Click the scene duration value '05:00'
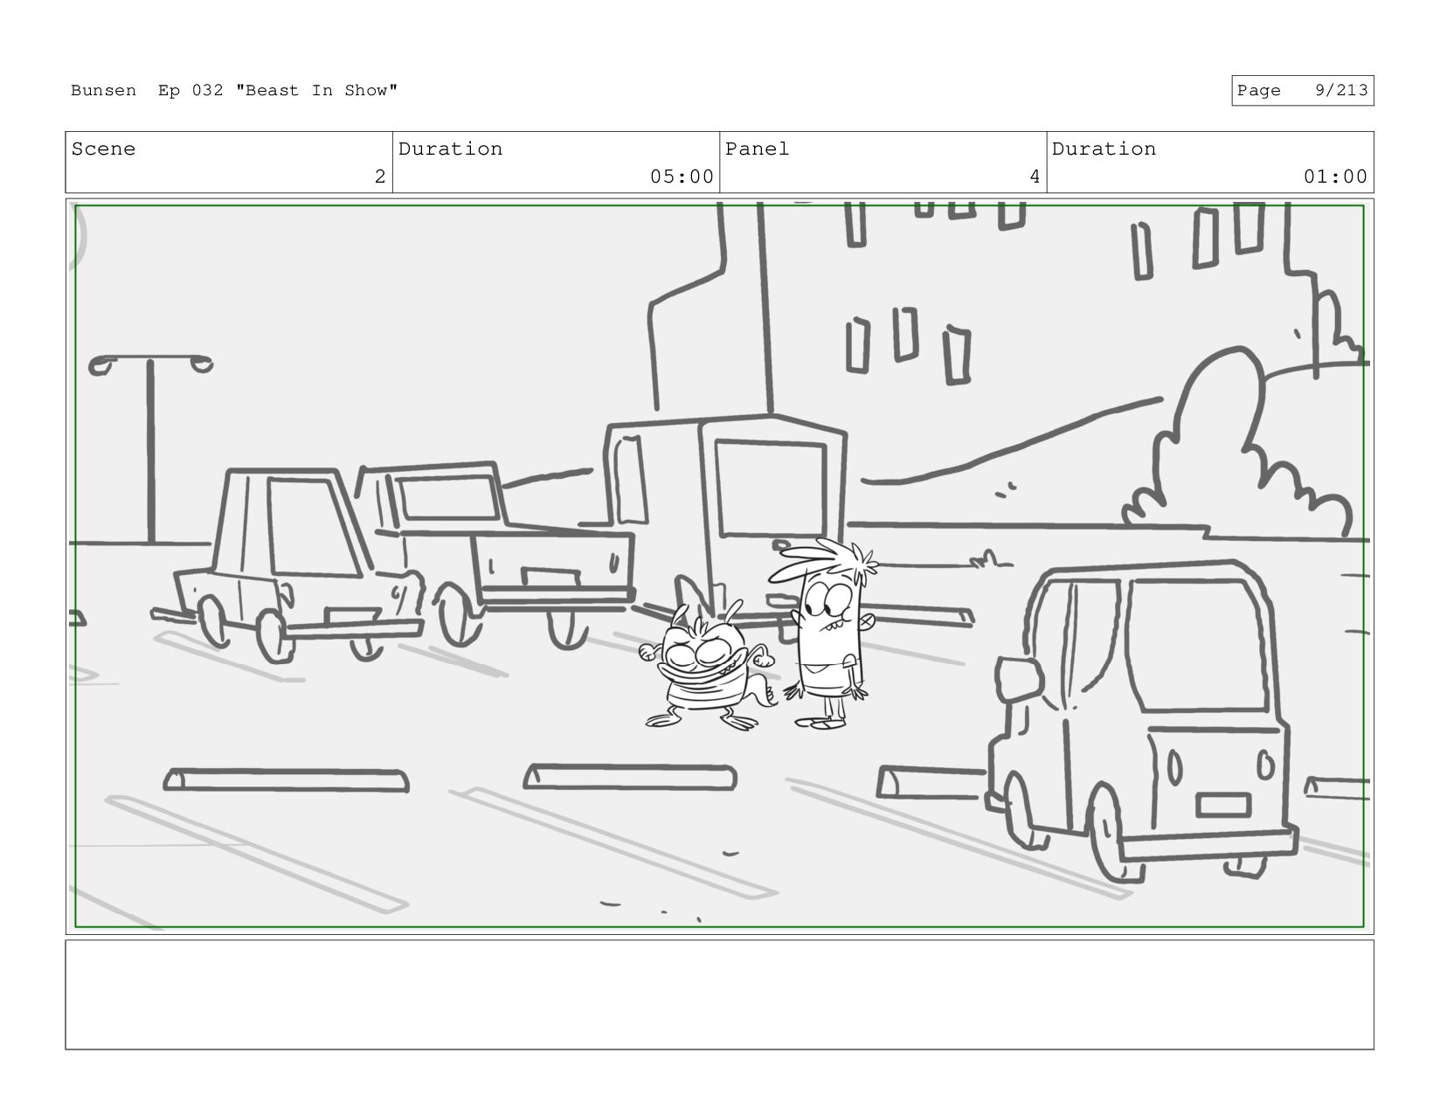This screenshot has height=1115, width=1440. click(682, 177)
